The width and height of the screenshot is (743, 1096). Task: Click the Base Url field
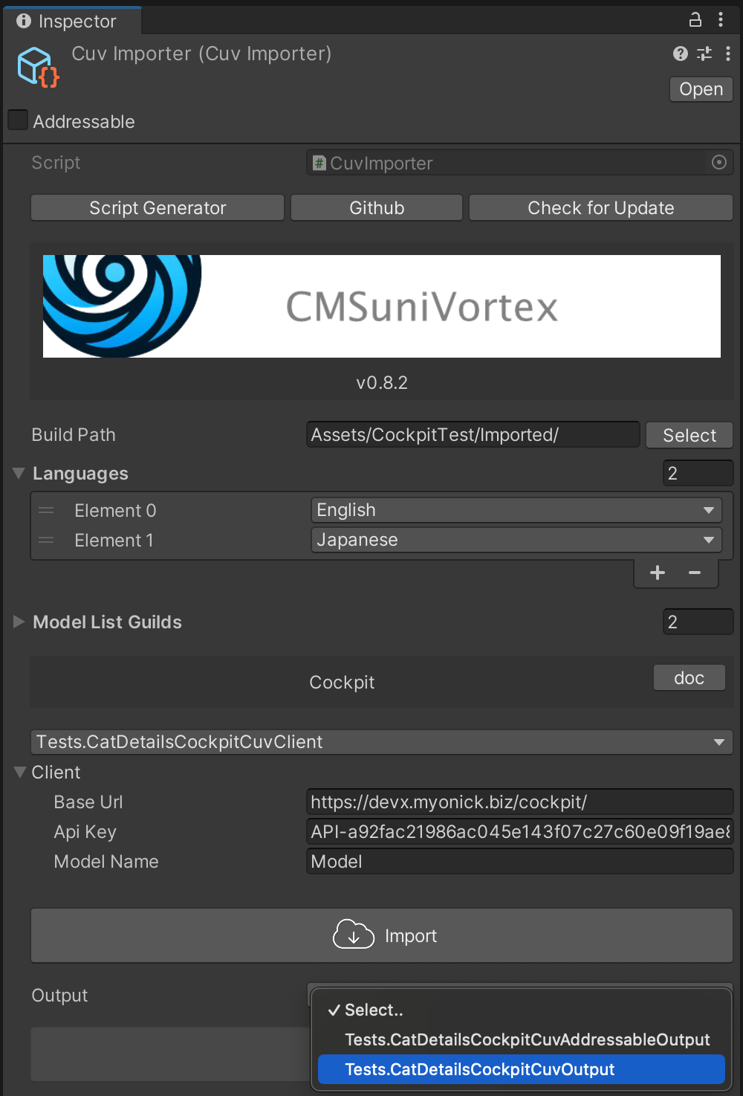pos(520,802)
